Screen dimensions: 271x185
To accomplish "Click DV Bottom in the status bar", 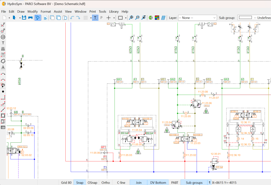I will [x=158, y=183].
